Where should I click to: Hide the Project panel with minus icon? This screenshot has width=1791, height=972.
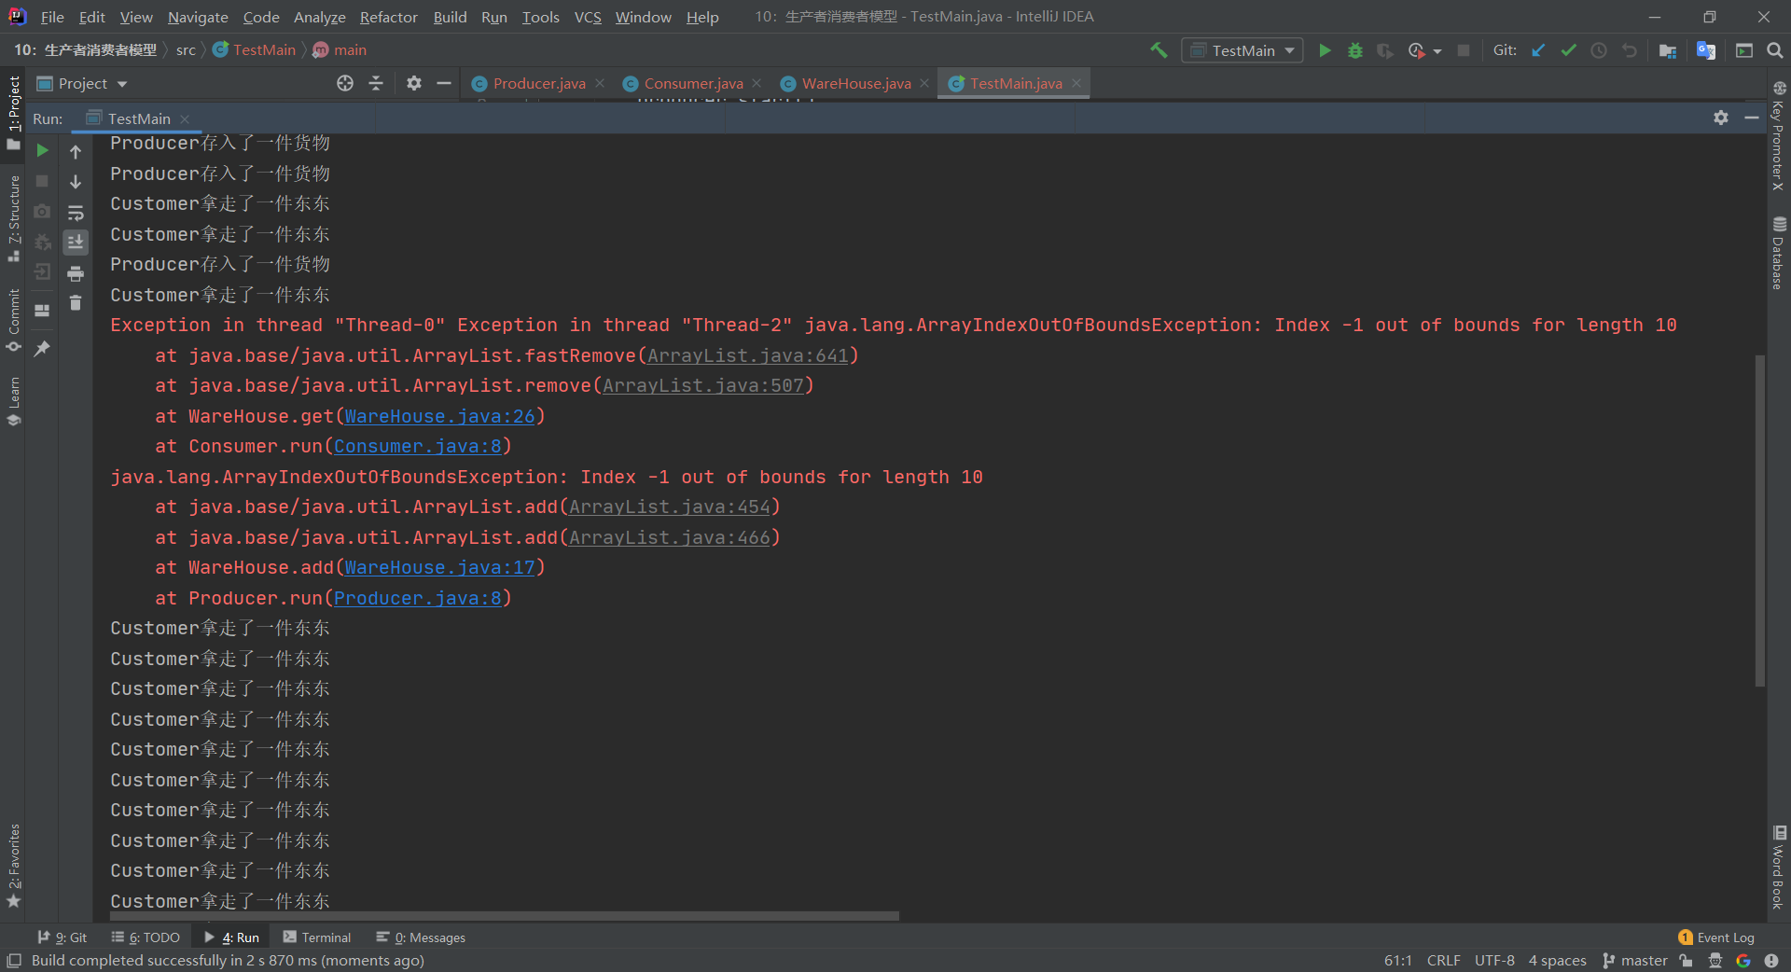pos(444,83)
